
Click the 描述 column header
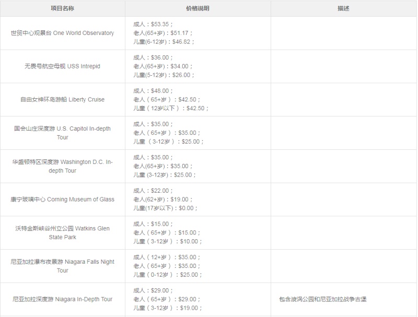click(343, 8)
